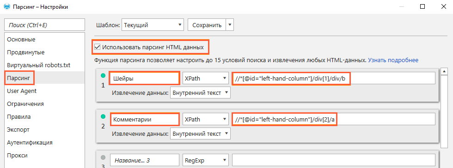Open RegExp type dropdown for rule 3
453x168 pixels.
click(x=205, y=161)
